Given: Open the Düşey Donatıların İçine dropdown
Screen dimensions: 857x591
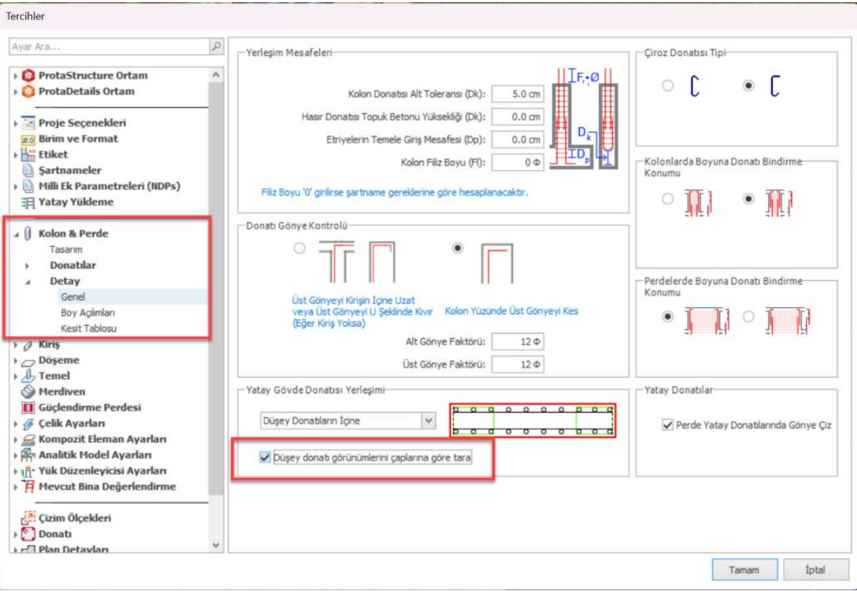Looking at the screenshot, I should coord(428,421).
